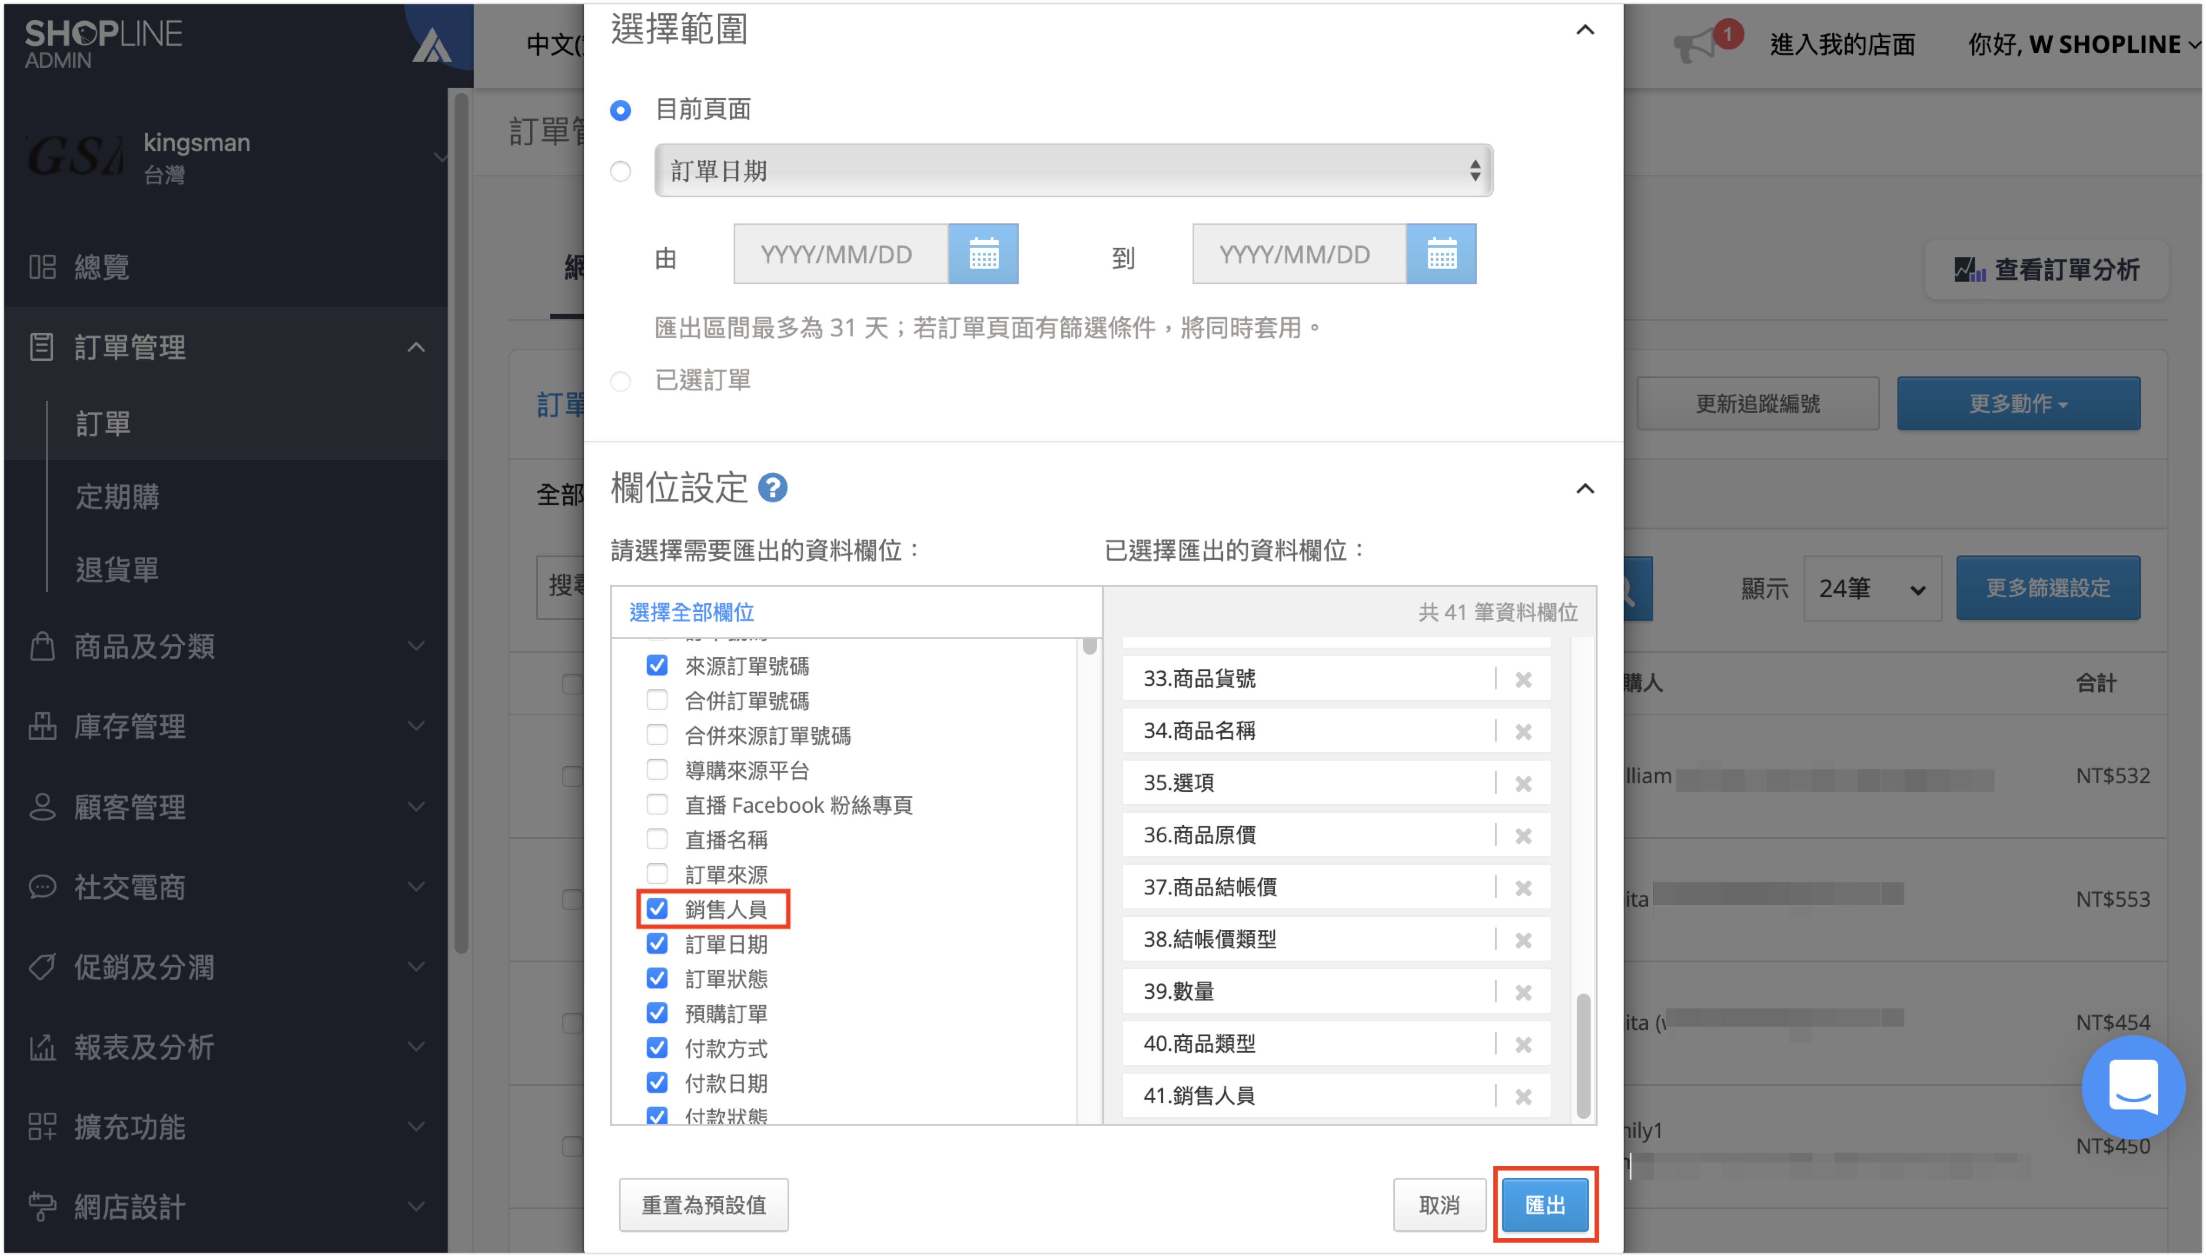Open 退貨單 in the sidebar

[117, 569]
